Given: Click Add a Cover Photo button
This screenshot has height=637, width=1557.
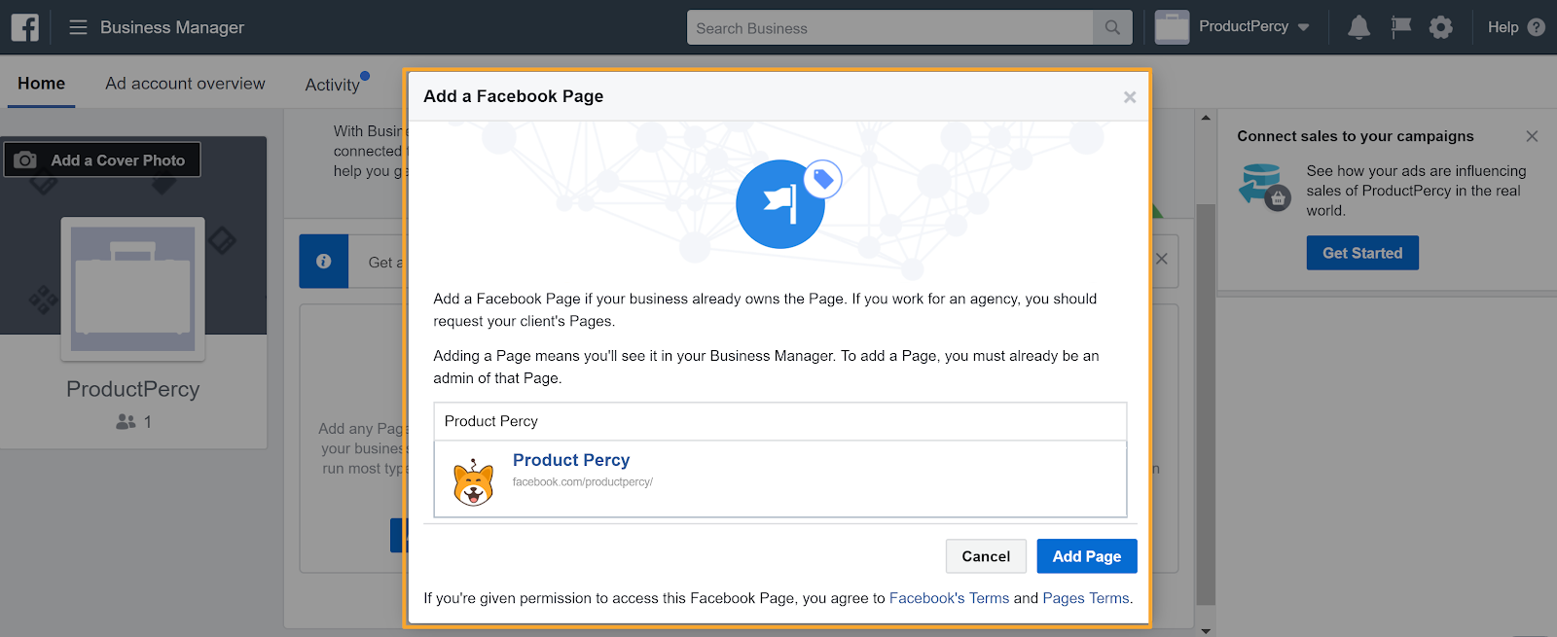Looking at the screenshot, I should (x=102, y=159).
